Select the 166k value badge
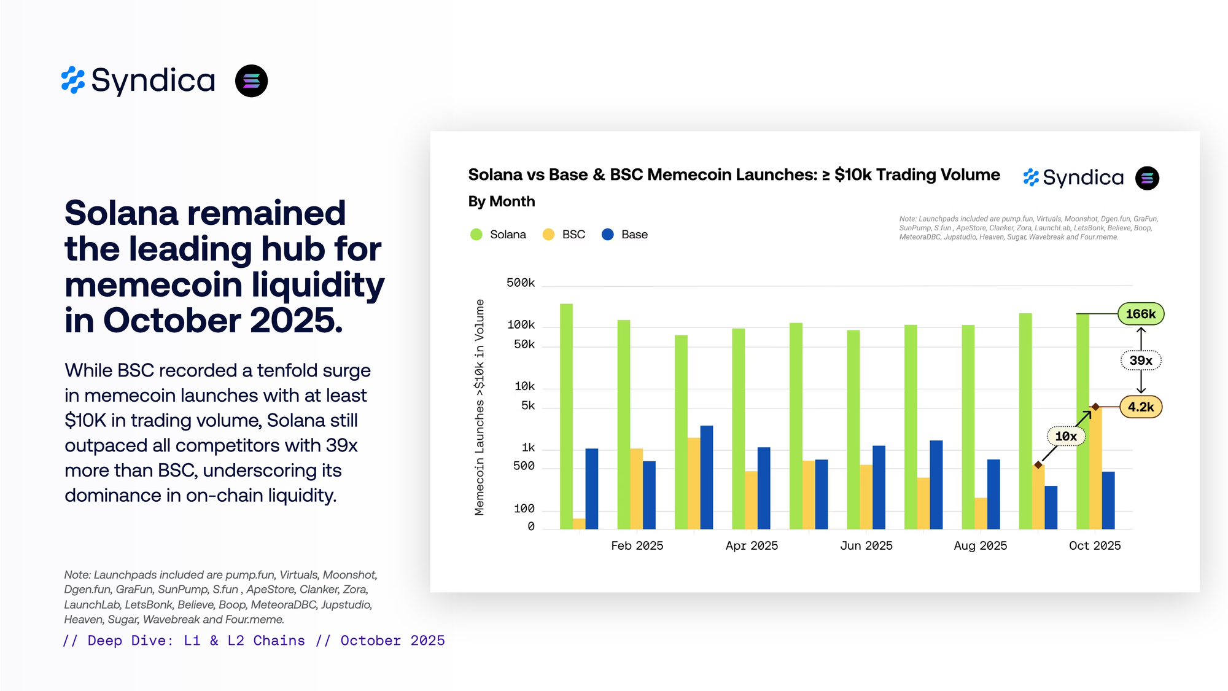 pos(1140,314)
